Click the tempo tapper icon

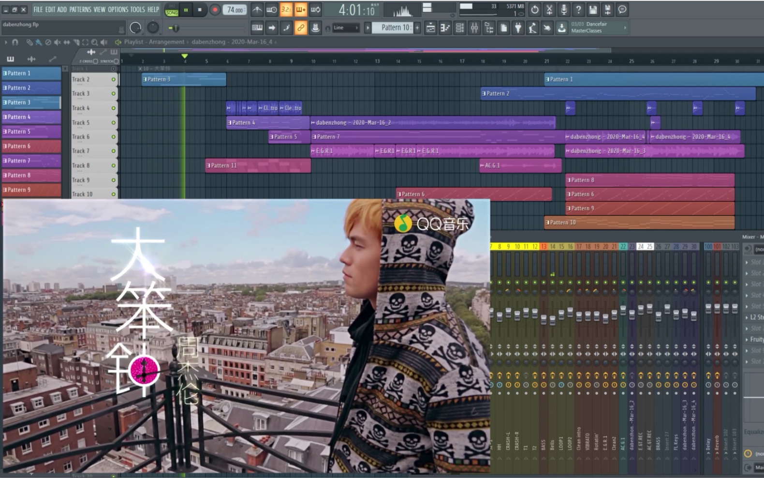(532, 28)
